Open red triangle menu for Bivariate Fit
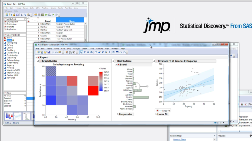Image resolution: width=252 pixels, height=141 pixels. [x=157, y=61]
